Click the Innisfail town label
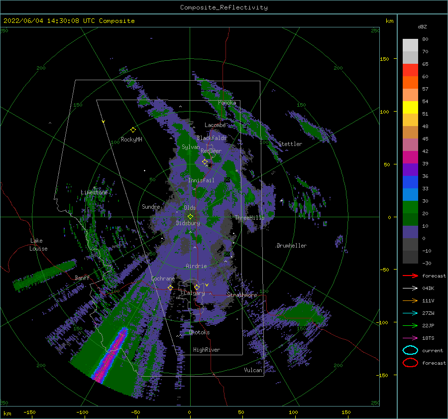Viewport: 448px width, 419px height. point(201,180)
